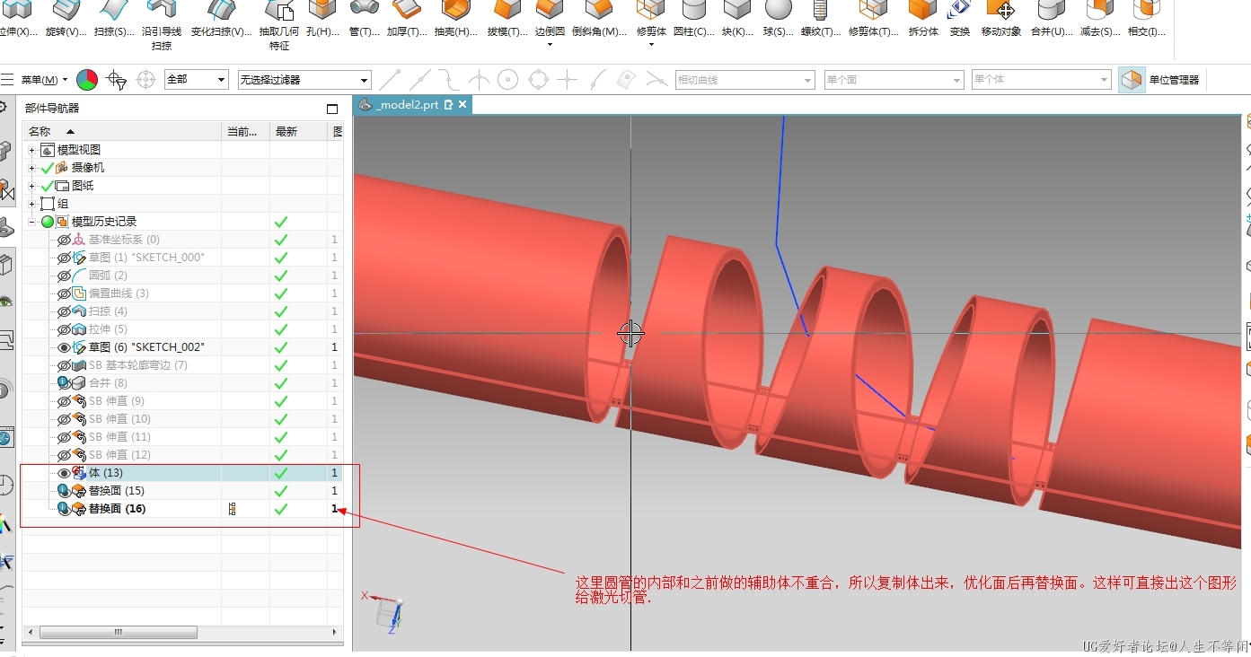This screenshot has width=1251, height=657.
Task: Select the 倒斜角 (Chamfer) tool
Action: point(599,20)
